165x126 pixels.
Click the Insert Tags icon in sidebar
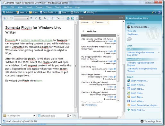tap(128, 97)
